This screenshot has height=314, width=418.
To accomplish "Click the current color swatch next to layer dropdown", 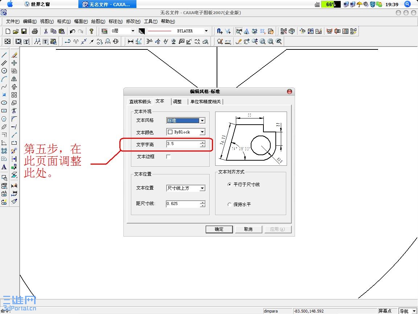I will tap(142, 31).
